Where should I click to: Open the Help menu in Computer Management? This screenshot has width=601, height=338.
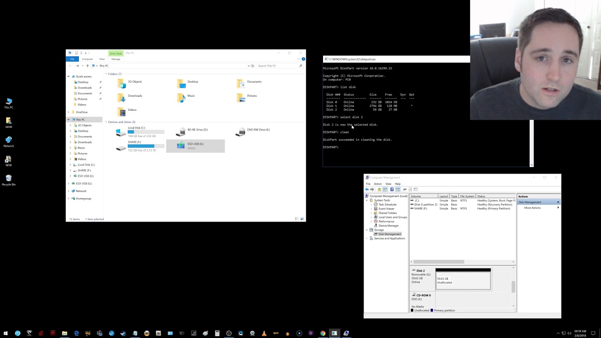(x=398, y=184)
